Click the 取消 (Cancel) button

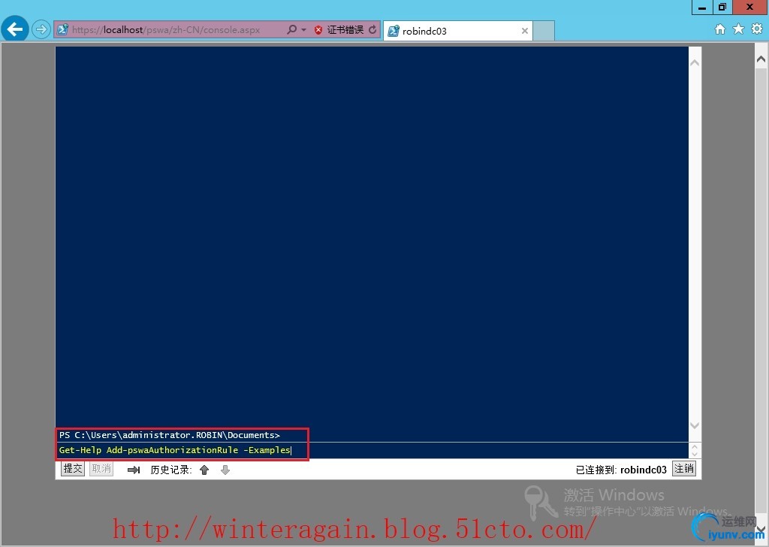(x=101, y=469)
